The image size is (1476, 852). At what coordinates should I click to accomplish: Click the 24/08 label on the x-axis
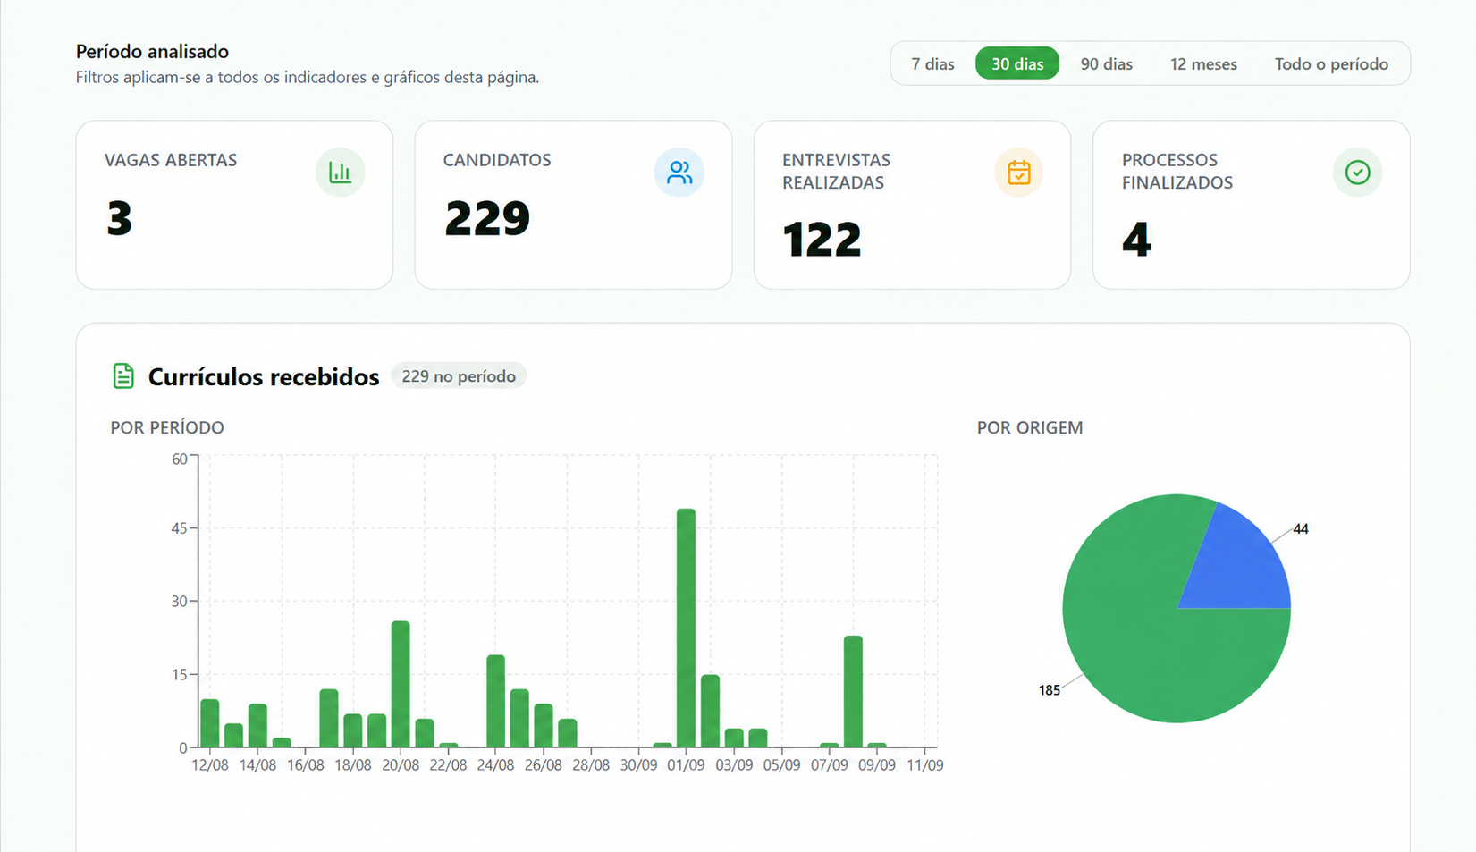click(495, 765)
